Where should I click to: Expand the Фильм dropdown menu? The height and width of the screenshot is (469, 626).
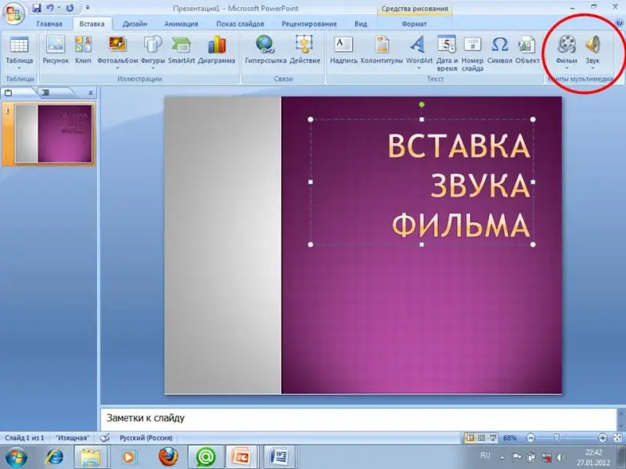(566, 67)
